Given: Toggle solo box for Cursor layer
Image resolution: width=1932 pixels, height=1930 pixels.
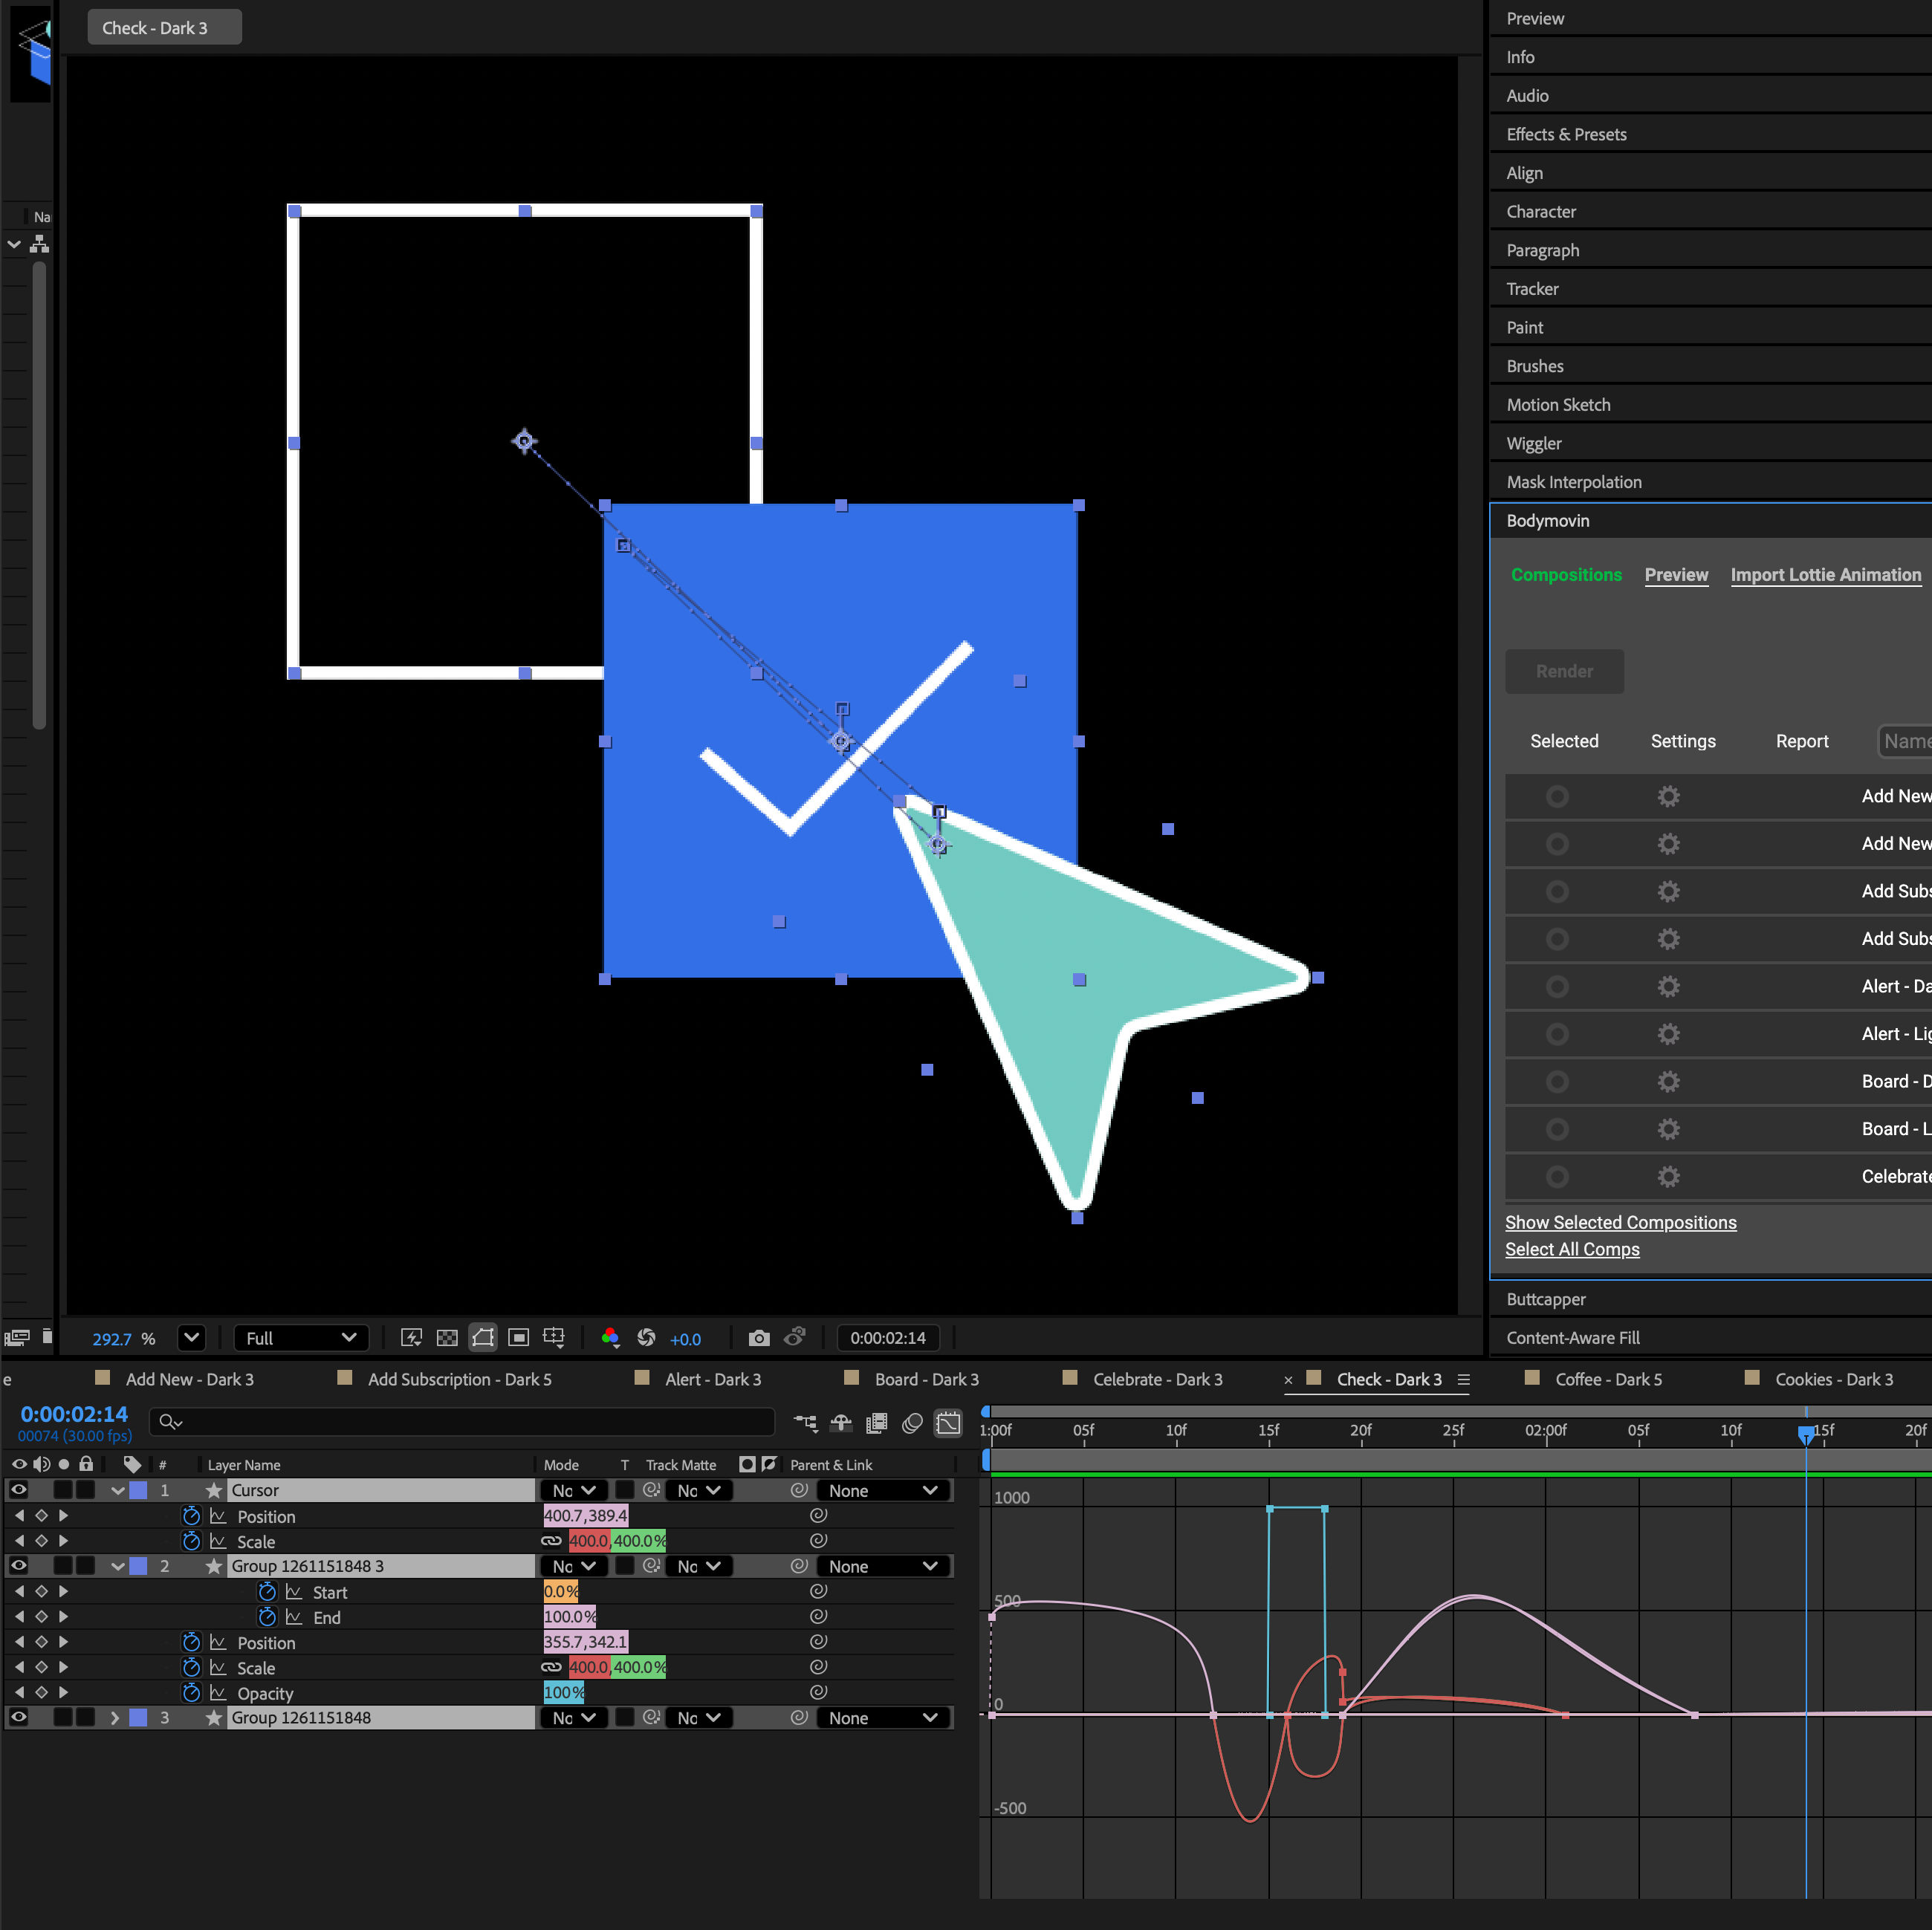Looking at the screenshot, I should [x=63, y=1490].
